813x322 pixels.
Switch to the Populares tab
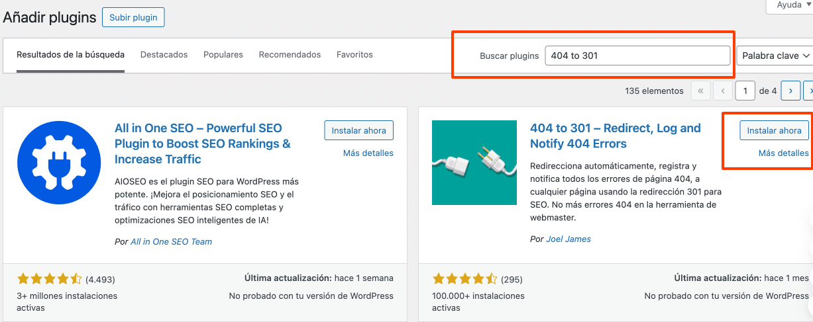pos(223,55)
